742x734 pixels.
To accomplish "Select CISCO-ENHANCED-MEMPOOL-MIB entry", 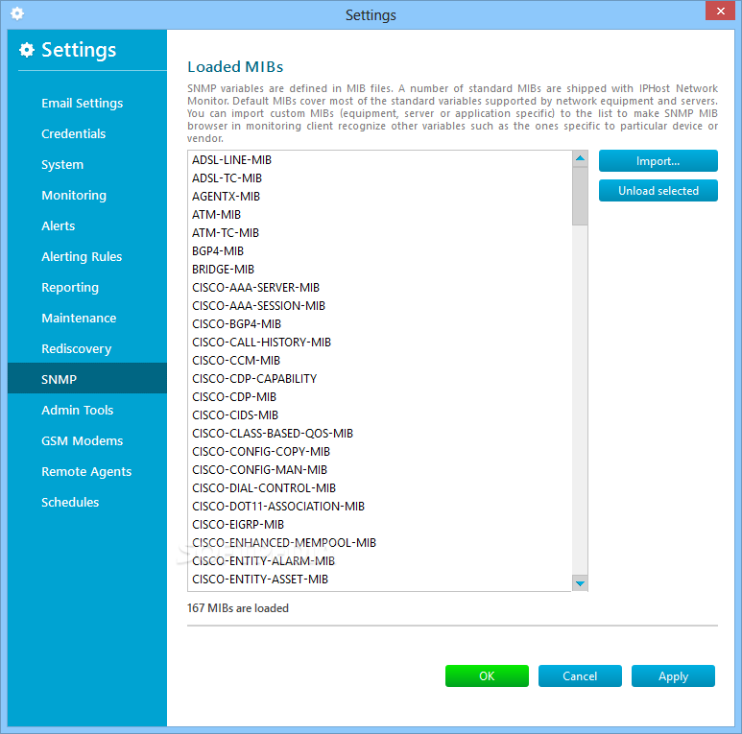I will click(379, 542).
